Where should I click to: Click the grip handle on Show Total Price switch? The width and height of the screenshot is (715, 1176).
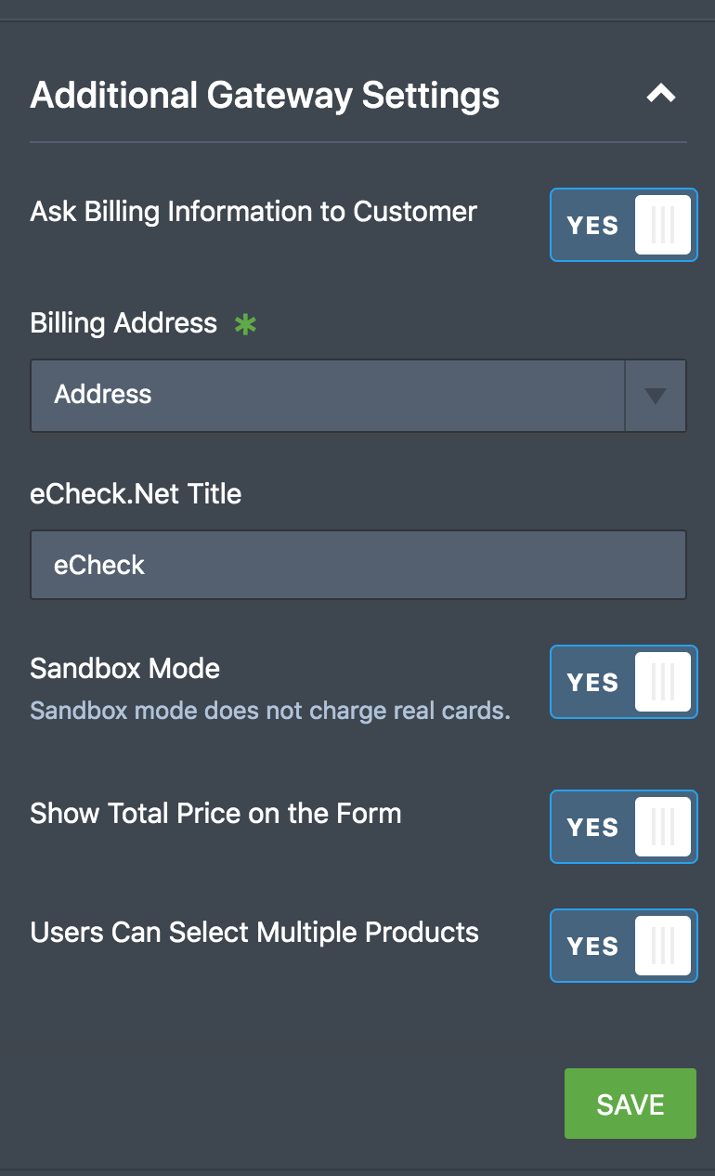tap(663, 827)
